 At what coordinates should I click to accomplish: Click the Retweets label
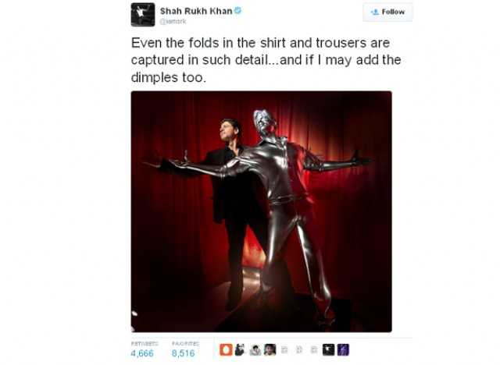145,344
